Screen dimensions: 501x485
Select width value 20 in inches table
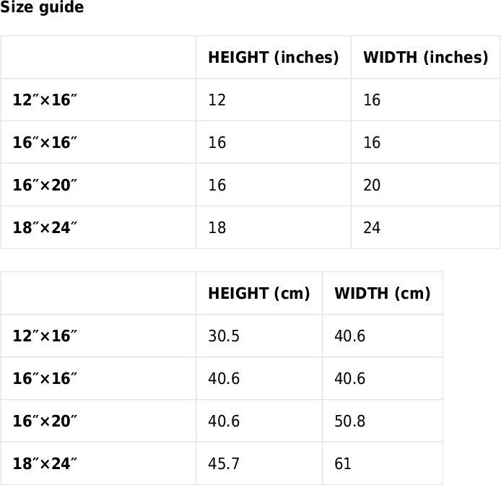coord(372,185)
